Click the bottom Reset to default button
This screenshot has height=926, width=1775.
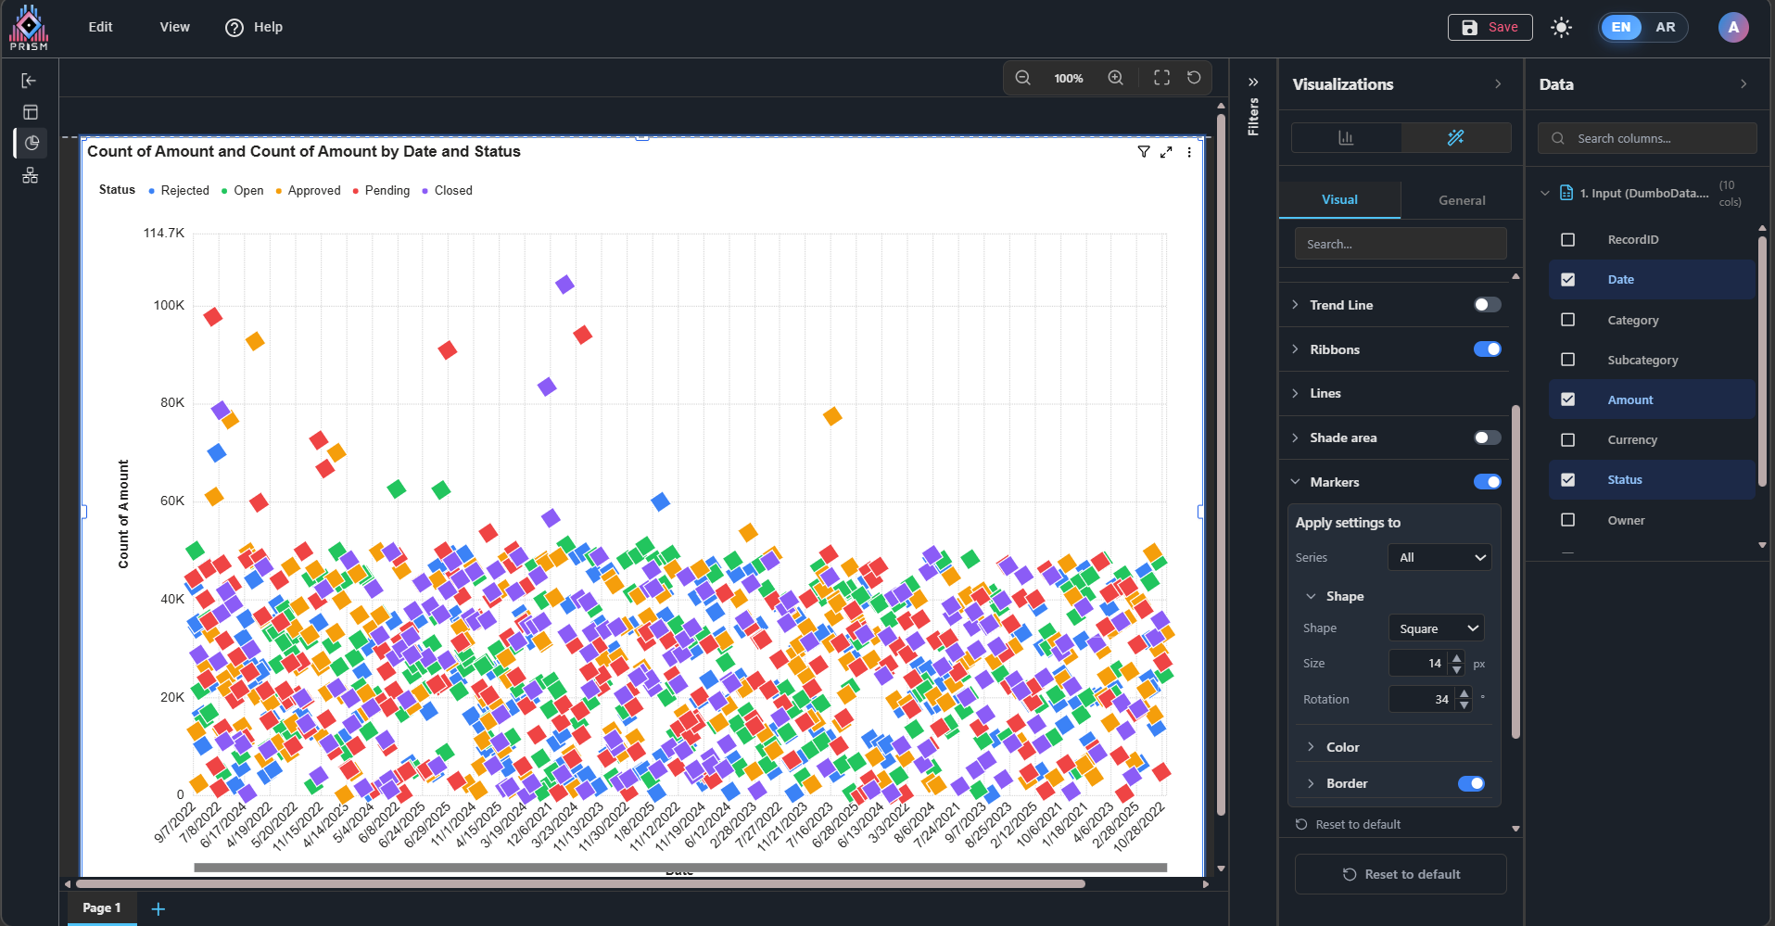click(x=1401, y=874)
